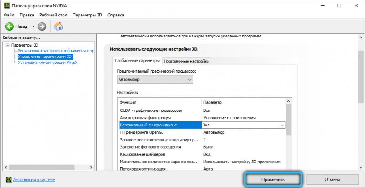Click the settings list scrollbar thumb

coord(288,120)
